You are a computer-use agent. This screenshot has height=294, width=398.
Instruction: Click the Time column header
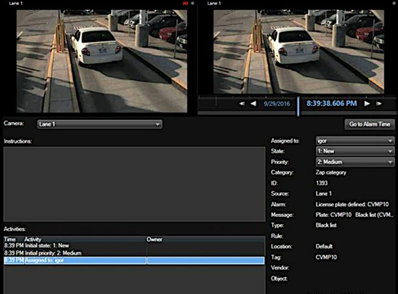pyautogui.click(x=10, y=239)
